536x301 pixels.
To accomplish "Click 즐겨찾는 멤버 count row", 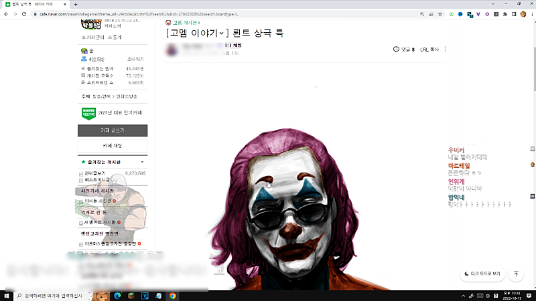I will point(113,69).
